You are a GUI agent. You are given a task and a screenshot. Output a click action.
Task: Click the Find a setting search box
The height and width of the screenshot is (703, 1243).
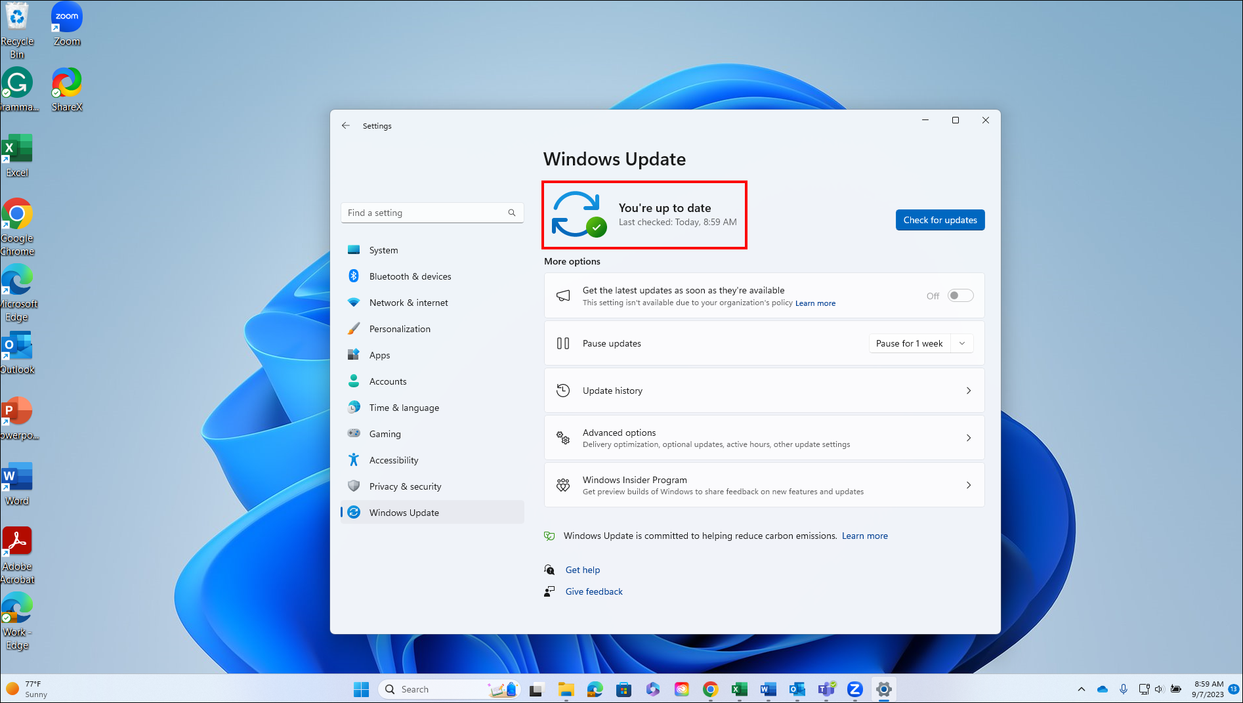[432, 212]
